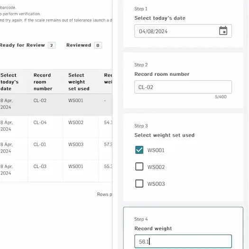Sort by Select weight set used column

[79, 82]
